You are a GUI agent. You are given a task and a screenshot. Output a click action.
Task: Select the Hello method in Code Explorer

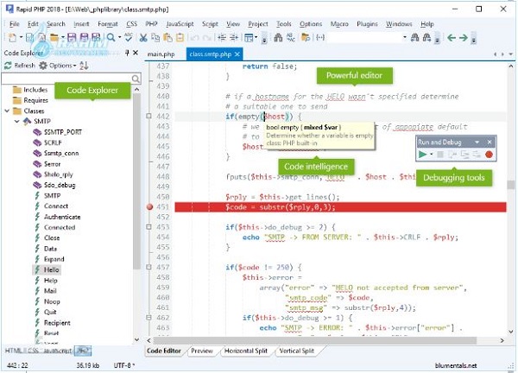coord(52,269)
